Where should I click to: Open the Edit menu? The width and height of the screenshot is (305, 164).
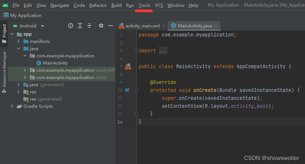pos(28,5)
